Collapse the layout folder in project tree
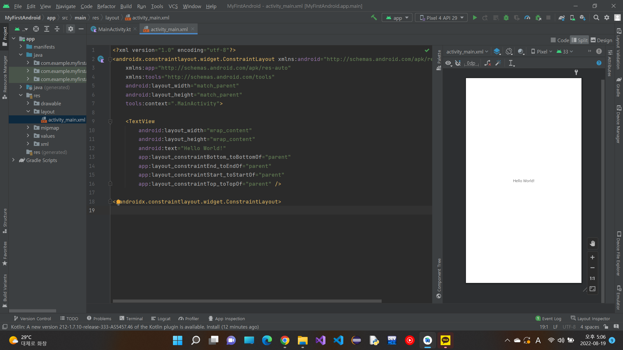Screen dimensions: 623x350 click(28, 111)
